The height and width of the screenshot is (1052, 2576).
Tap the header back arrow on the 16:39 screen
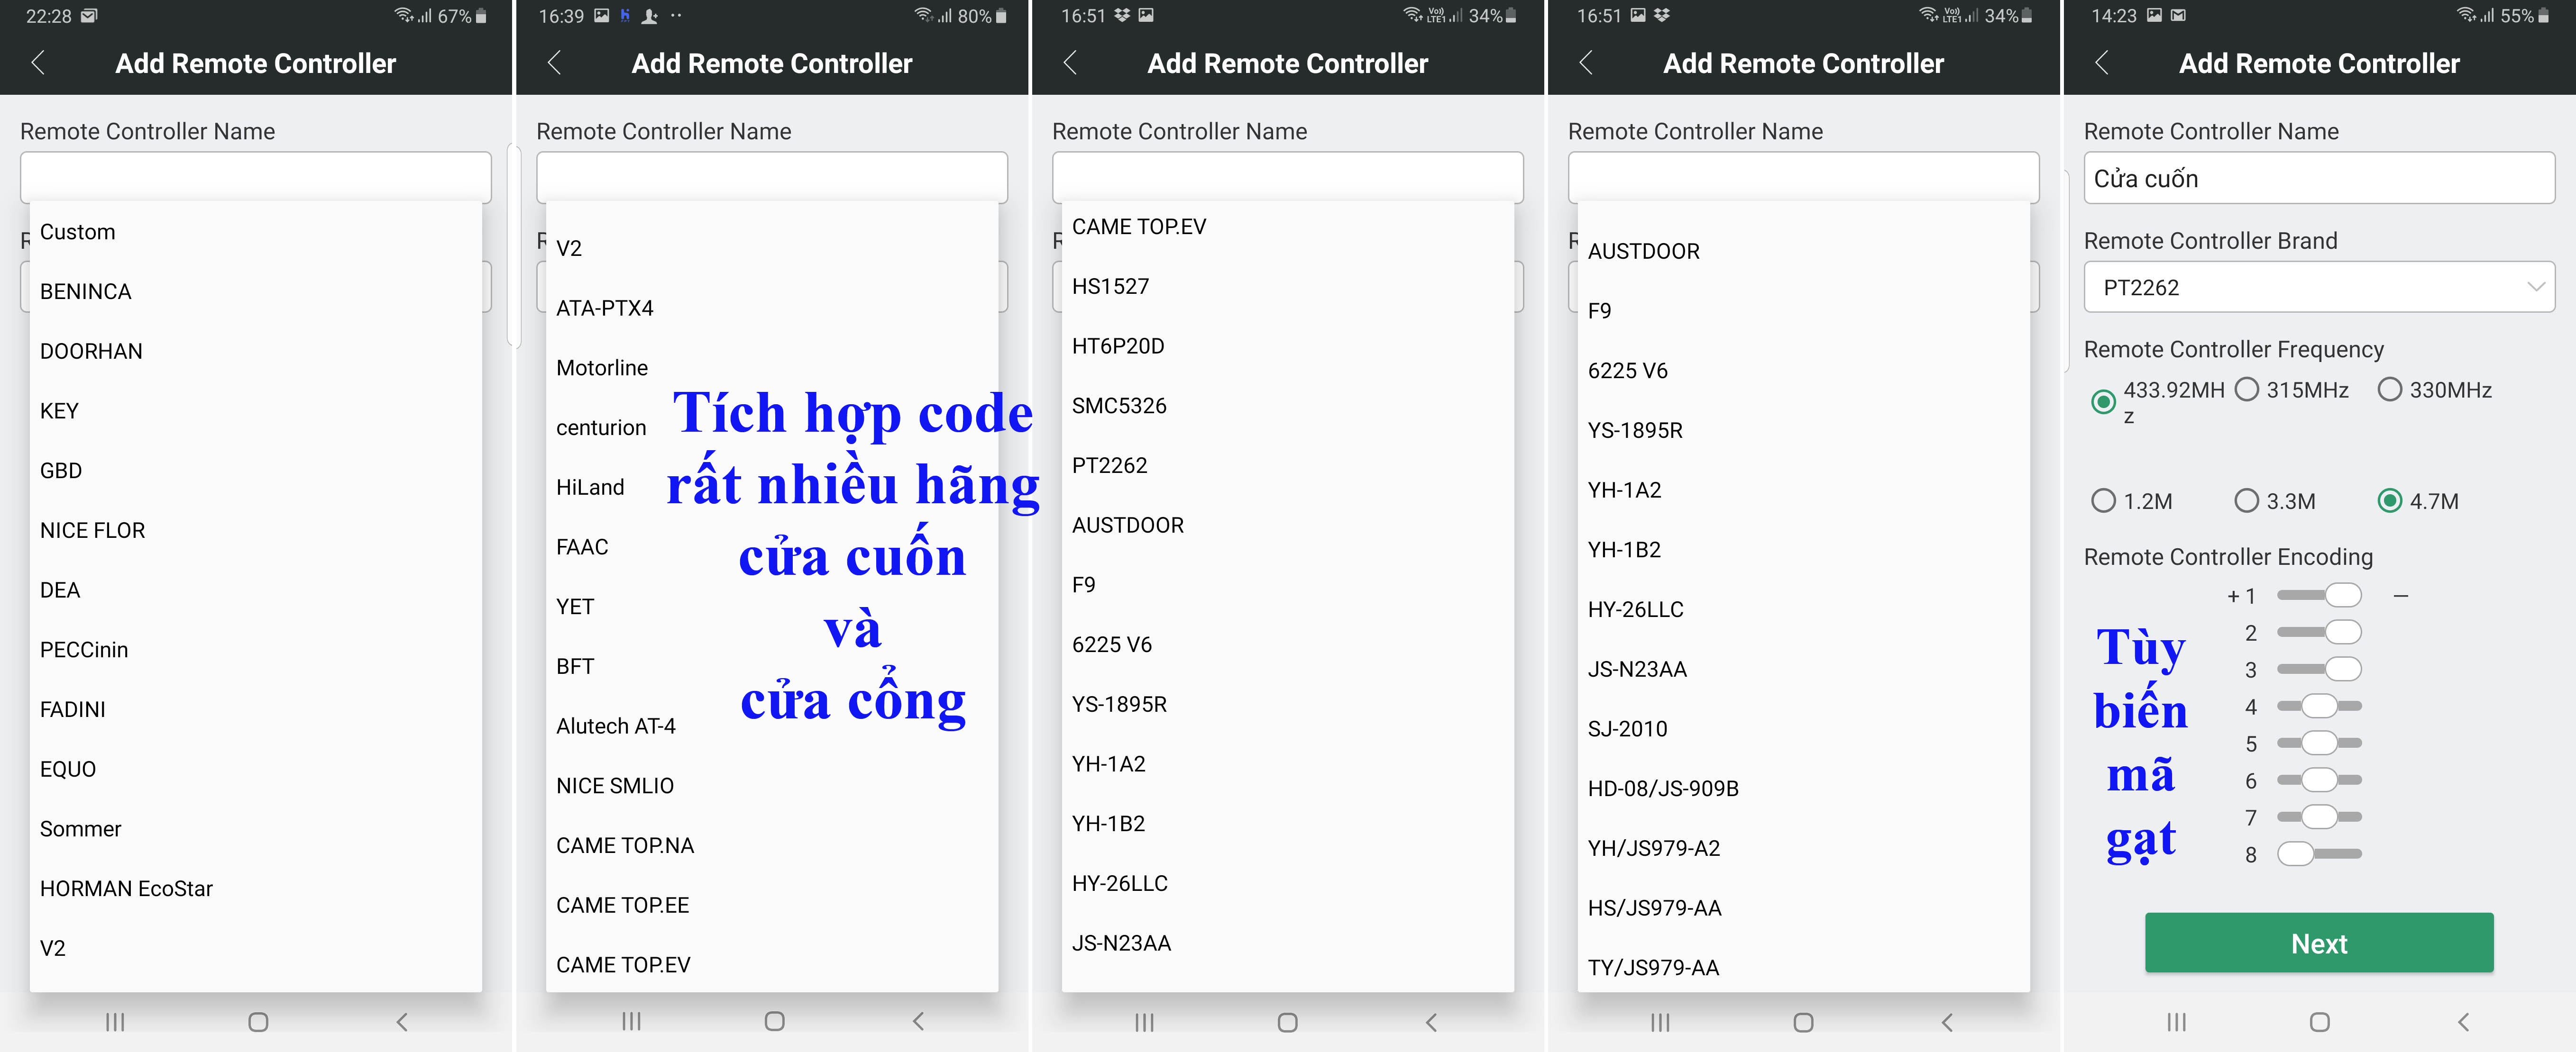pyautogui.click(x=554, y=63)
